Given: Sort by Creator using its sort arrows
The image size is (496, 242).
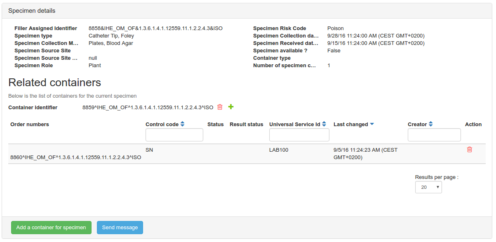Looking at the screenshot, I should 430,124.
